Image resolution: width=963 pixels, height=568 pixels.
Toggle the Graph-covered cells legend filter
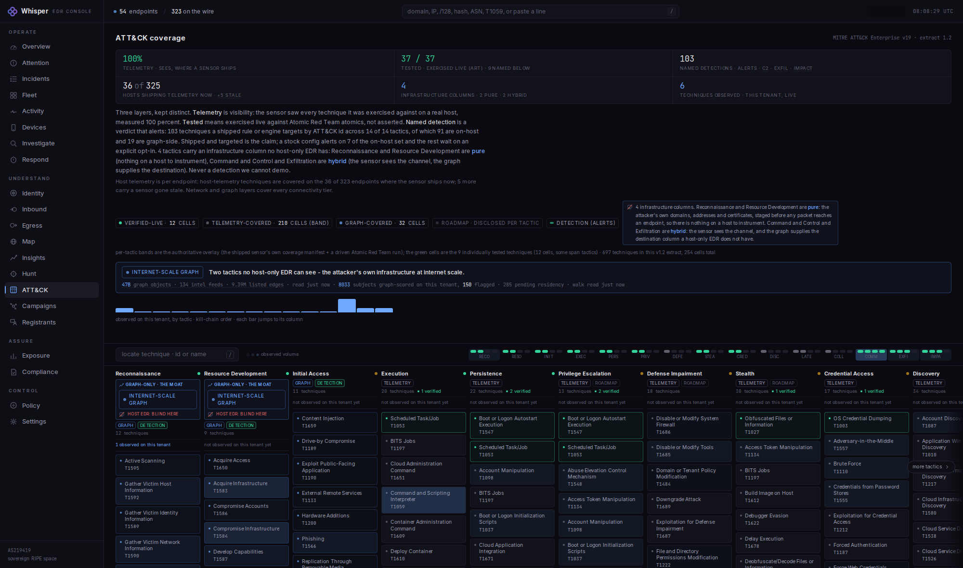click(x=382, y=223)
